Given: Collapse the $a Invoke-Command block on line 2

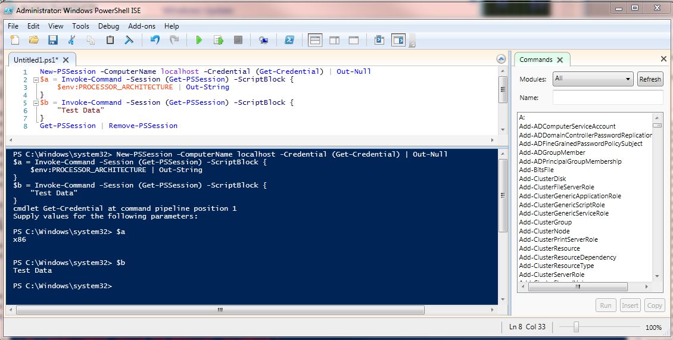Looking at the screenshot, I should [x=36, y=80].
